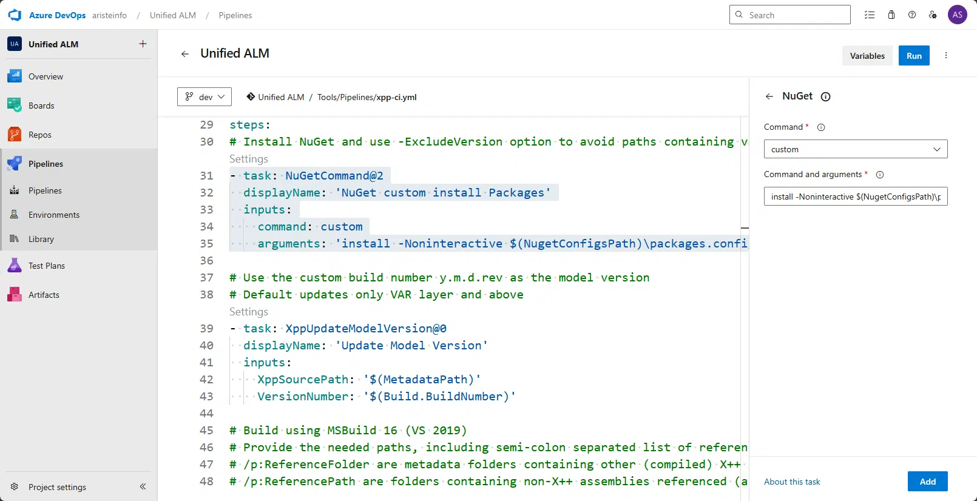977x501 pixels.
Task: Click the Environments icon
Action: pos(15,215)
